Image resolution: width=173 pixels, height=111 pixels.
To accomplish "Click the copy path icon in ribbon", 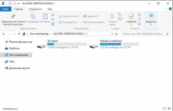I will pos(53,19).
